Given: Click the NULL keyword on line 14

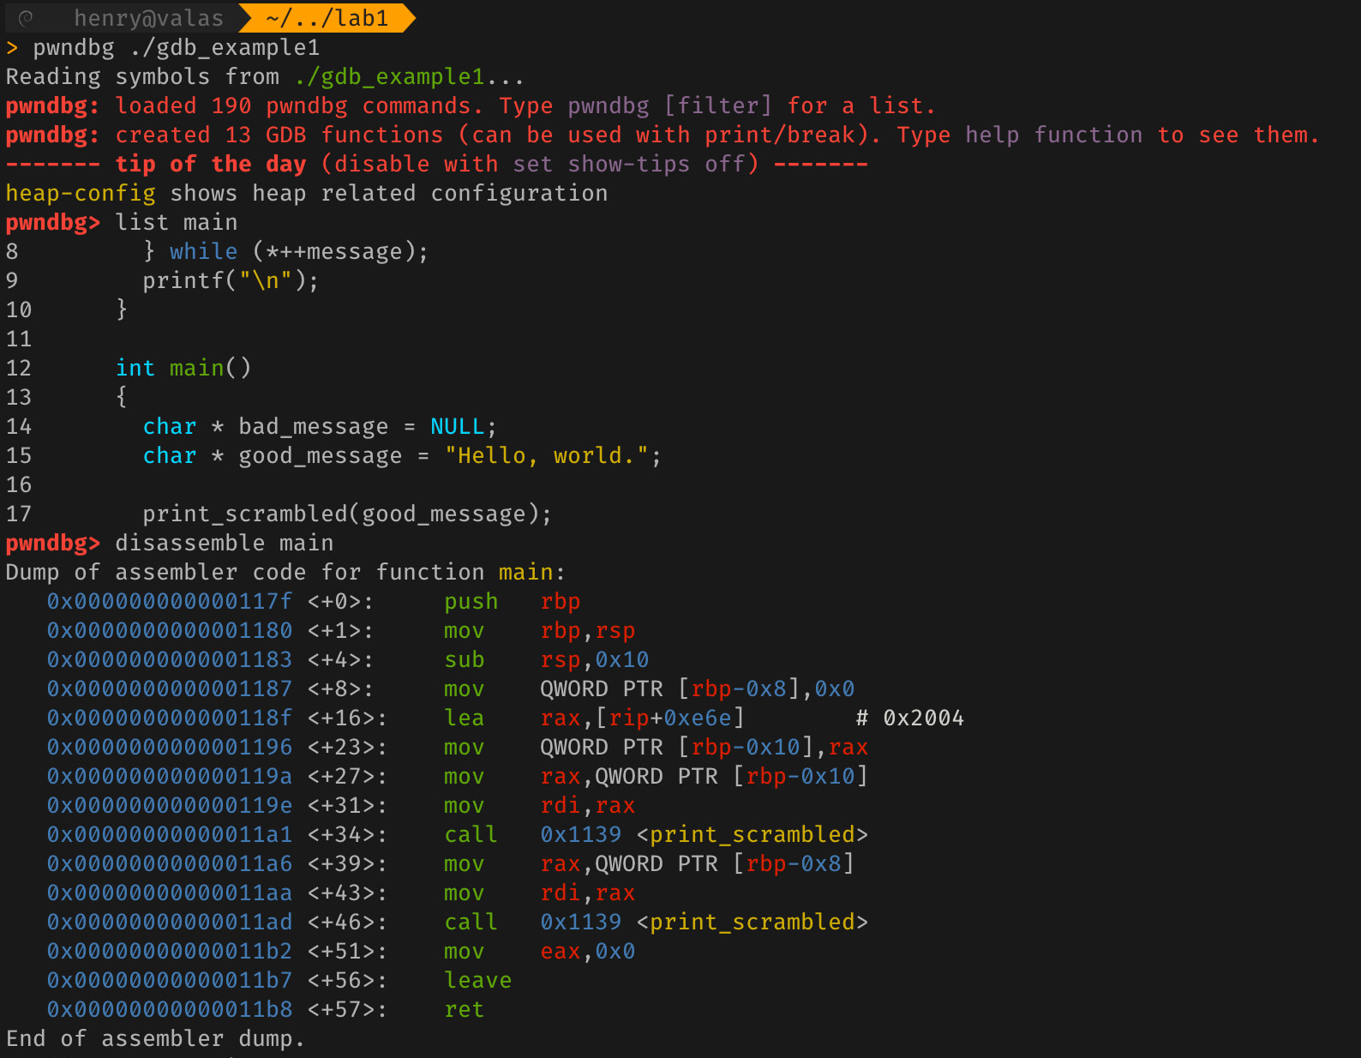Looking at the screenshot, I should 457,426.
